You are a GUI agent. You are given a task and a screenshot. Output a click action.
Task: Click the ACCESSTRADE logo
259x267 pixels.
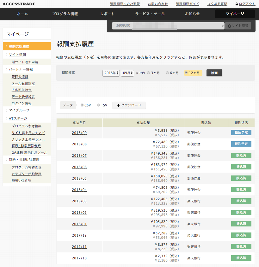19,4
